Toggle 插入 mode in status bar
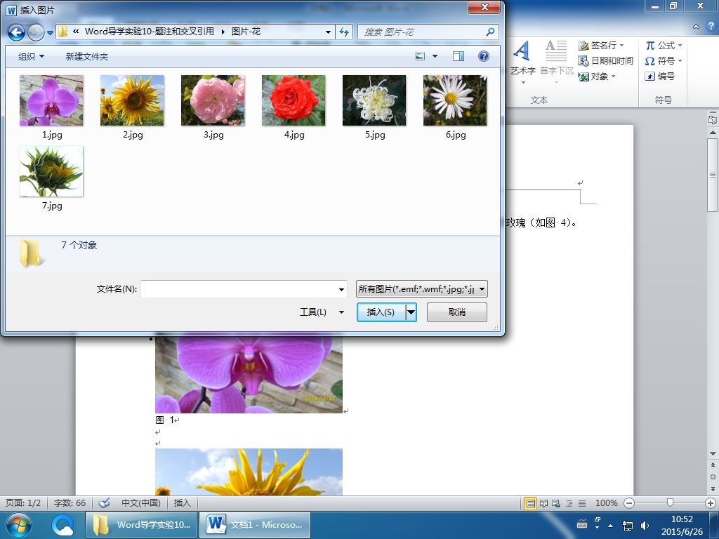Viewport: 719px width, 539px height. coord(182,503)
